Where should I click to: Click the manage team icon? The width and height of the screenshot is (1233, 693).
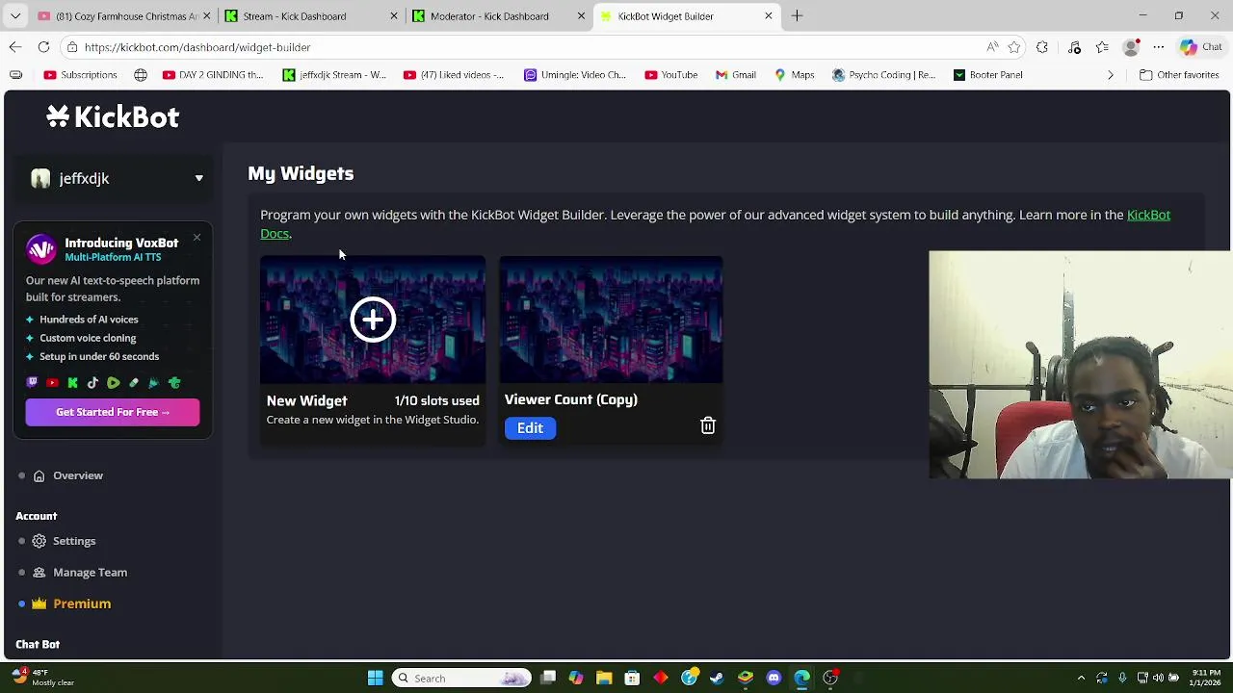click(x=39, y=573)
